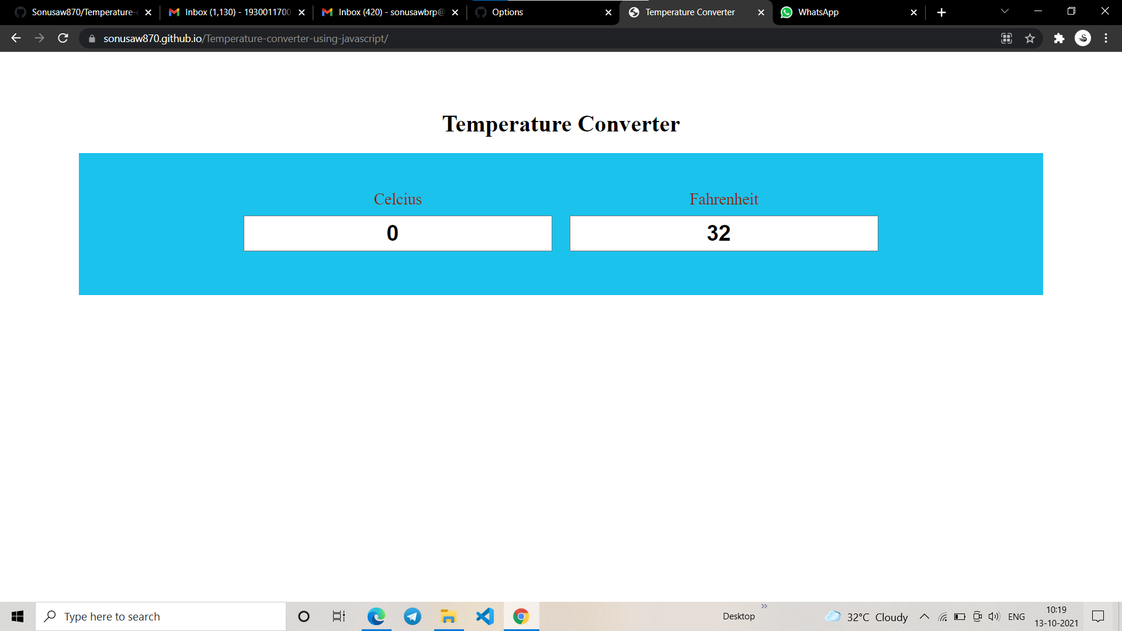Show hidden system tray icons
This screenshot has height=631, width=1122.
click(924, 616)
